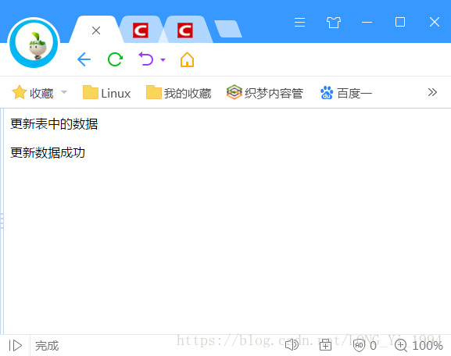Expand the undo dropdown arrow
The height and width of the screenshot is (356, 451).
click(x=163, y=60)
